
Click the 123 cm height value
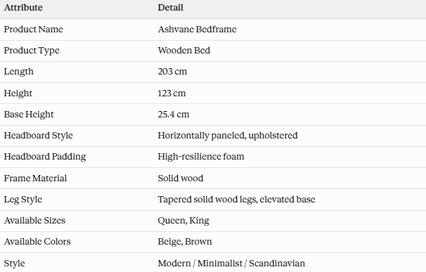[x=172, y=93]
